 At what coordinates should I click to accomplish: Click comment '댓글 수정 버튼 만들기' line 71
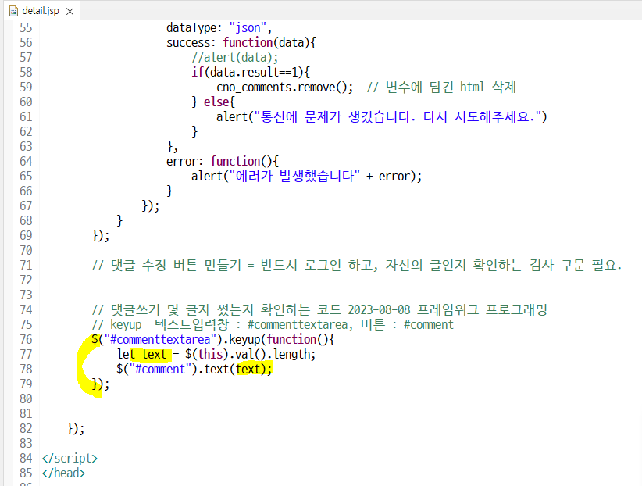pyautogui.click(x=357, y=266)
